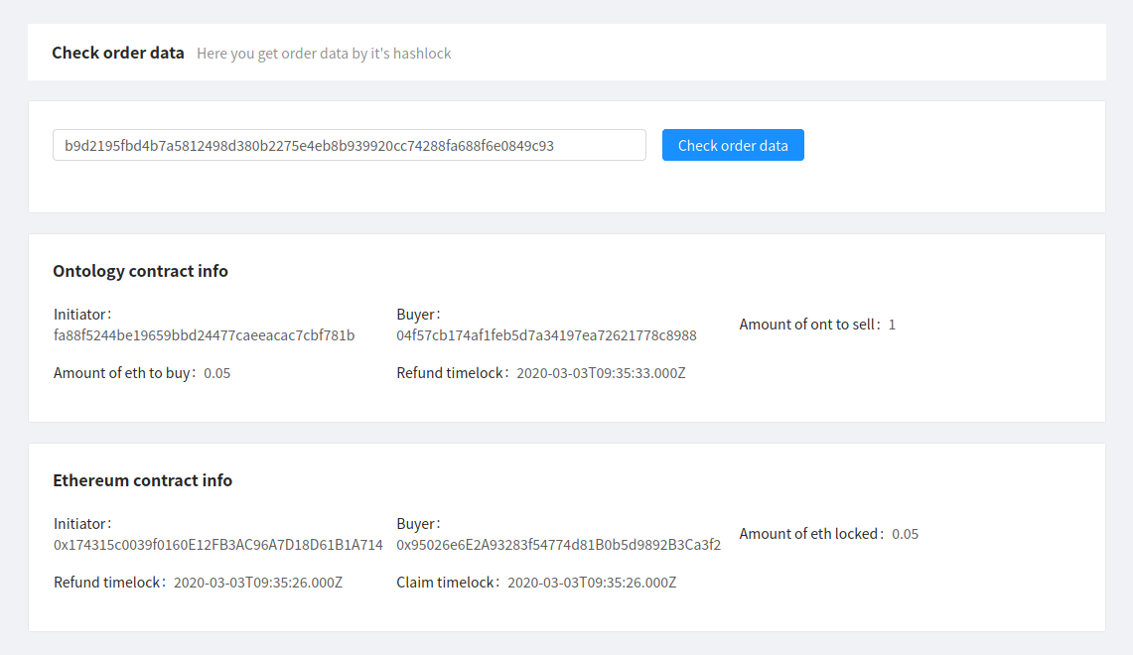Click the Ontology Refund timelock label
The height and width of the screenshot is (655, 1133).
tap(453, 373)
